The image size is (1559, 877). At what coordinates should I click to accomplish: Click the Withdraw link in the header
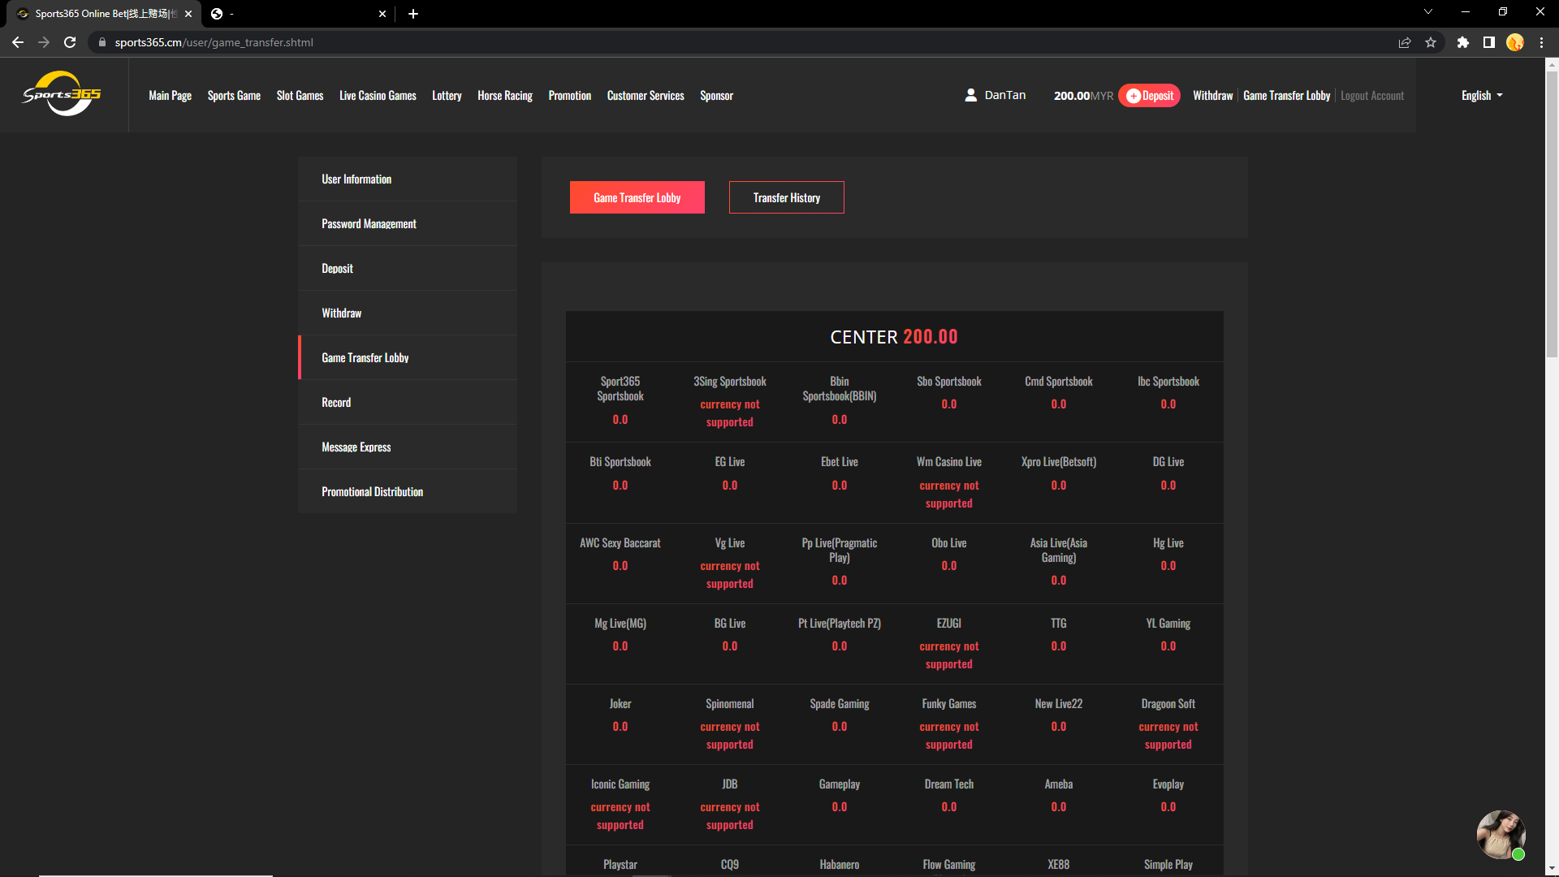[x=1213, y=95]
